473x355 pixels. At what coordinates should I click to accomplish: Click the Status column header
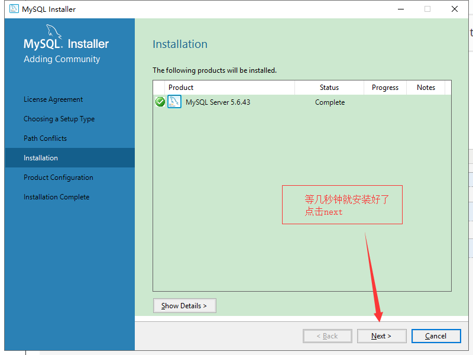tap(329, 88)
